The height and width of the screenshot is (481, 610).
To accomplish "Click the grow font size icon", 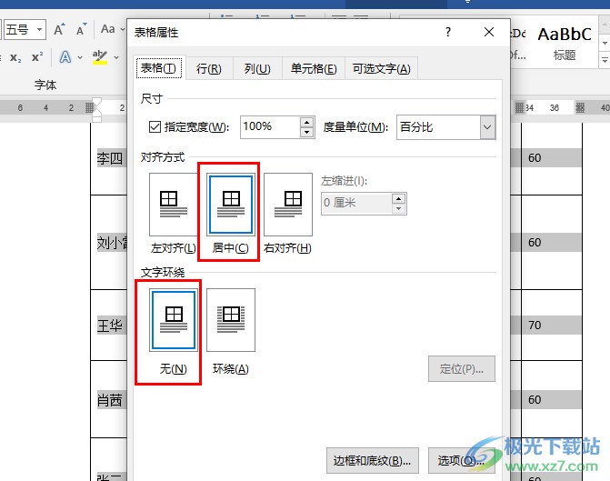I will coord(59,30).
